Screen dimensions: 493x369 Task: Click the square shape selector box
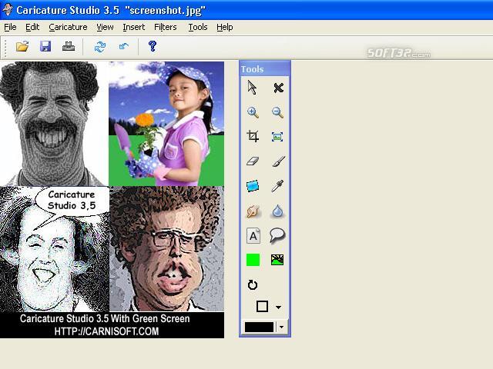coord(262,307)
